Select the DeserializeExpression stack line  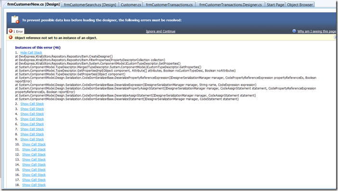pos(136,85)
